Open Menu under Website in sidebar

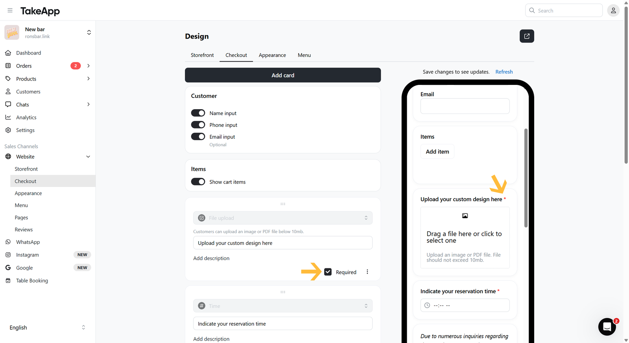[21, 205]
